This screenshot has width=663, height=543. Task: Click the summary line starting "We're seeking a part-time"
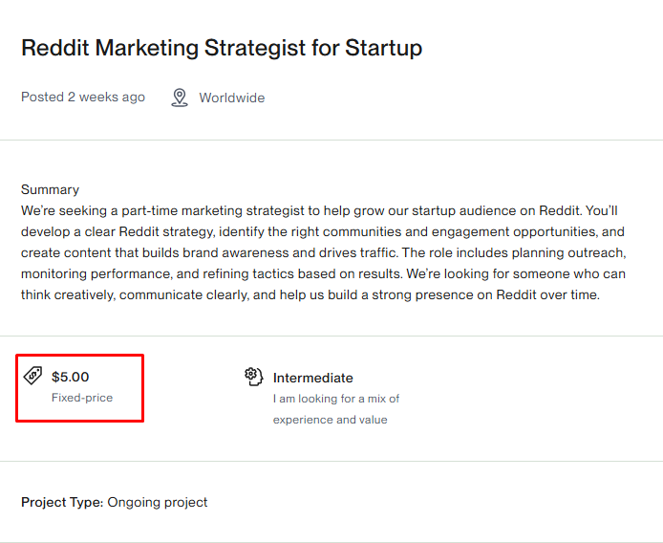point(319,210)
